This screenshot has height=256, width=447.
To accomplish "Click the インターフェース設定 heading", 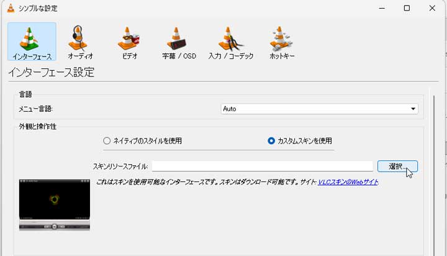I will [x=52, y=73].
